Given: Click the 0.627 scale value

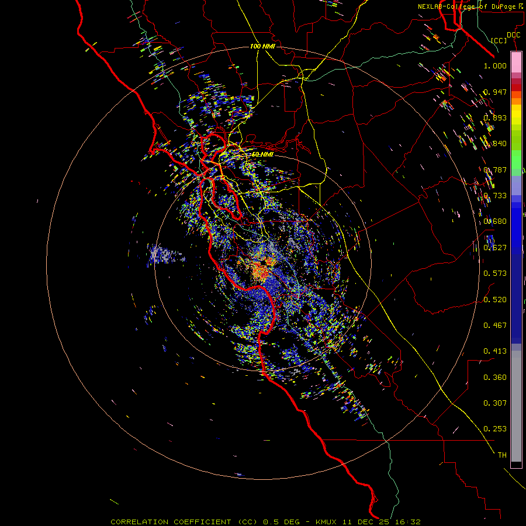Looking at the screenshot, I should (x=495, y=248).
